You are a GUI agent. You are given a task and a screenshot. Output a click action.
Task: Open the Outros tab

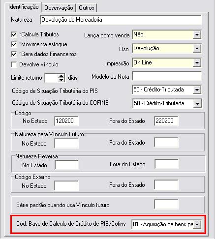pyautogui.click(x=86, y=8)
